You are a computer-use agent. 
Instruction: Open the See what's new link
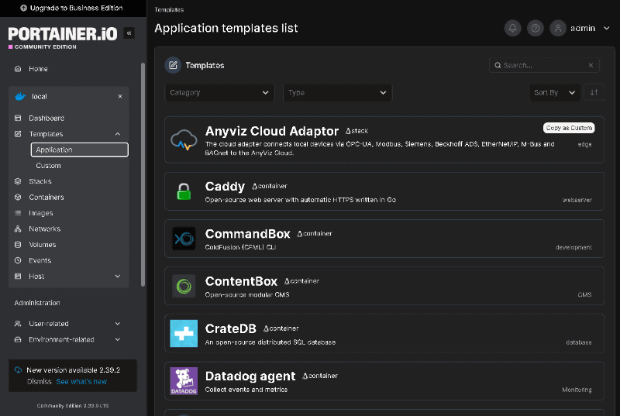pos(81,382)
